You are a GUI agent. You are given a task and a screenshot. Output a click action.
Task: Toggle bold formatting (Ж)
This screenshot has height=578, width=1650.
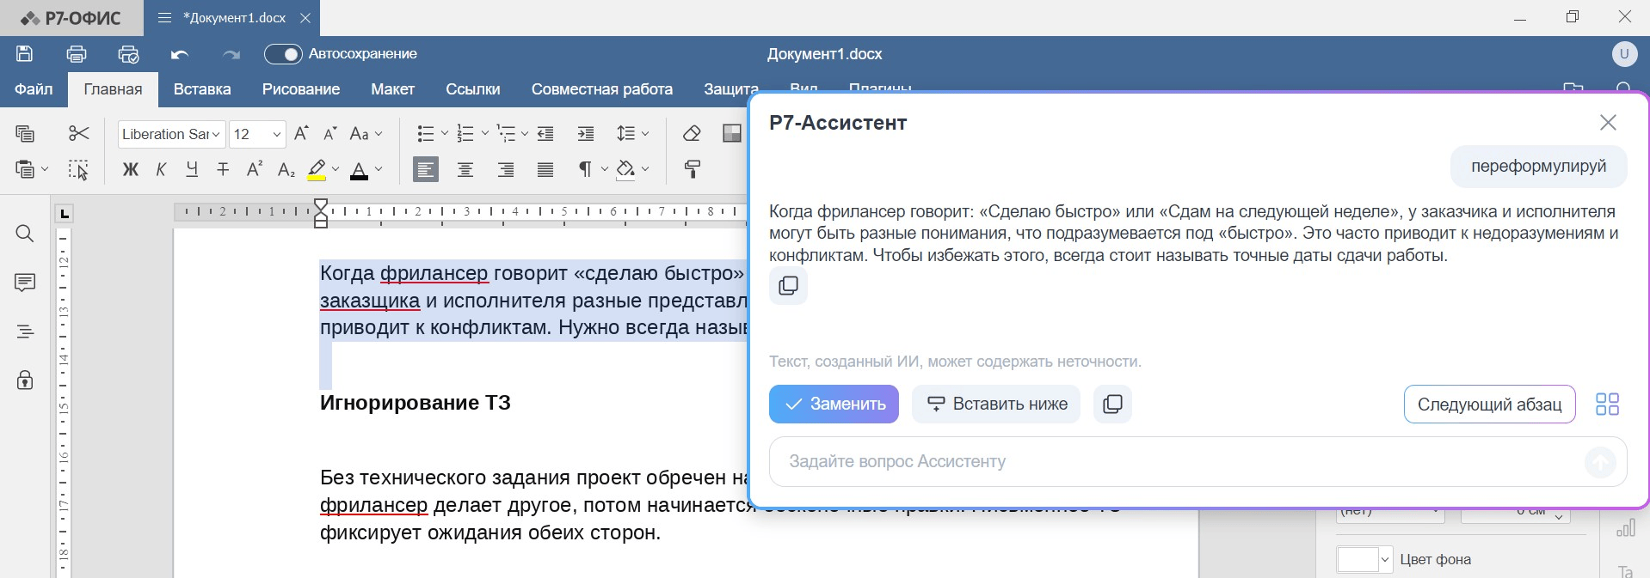(x=131, y=169)
